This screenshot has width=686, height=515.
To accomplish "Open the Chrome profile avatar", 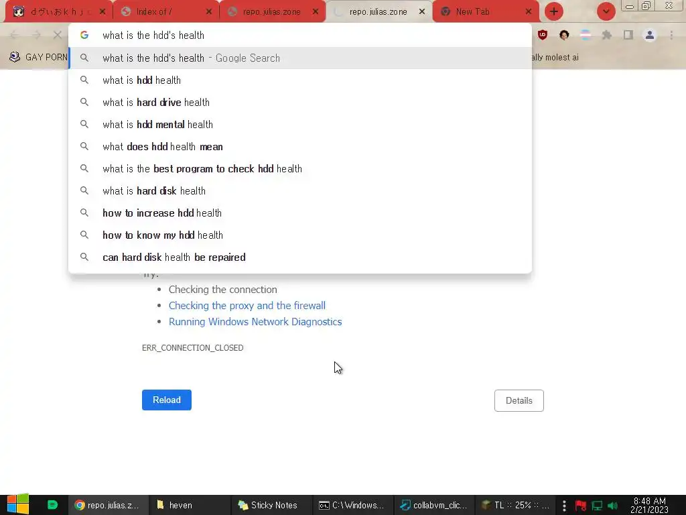I will point(650,35).
